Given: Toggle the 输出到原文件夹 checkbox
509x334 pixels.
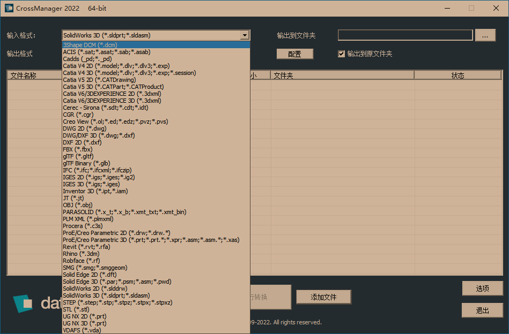Looking at the screenshot, I should [342, 54].
